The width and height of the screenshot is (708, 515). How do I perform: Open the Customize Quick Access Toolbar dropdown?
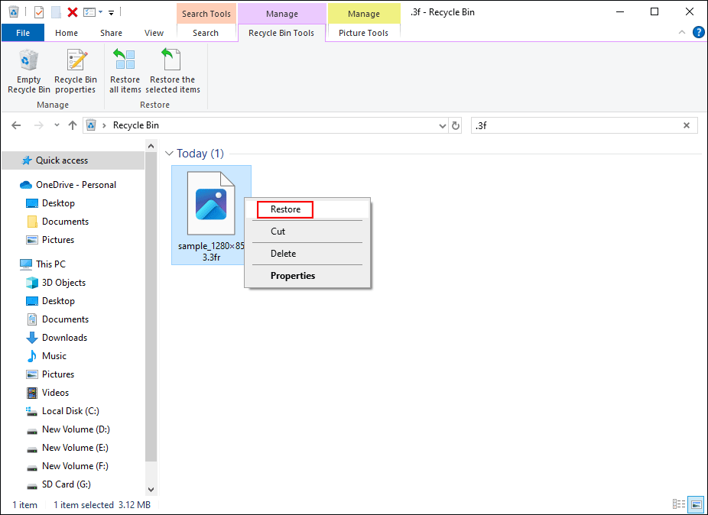(110, 11)
